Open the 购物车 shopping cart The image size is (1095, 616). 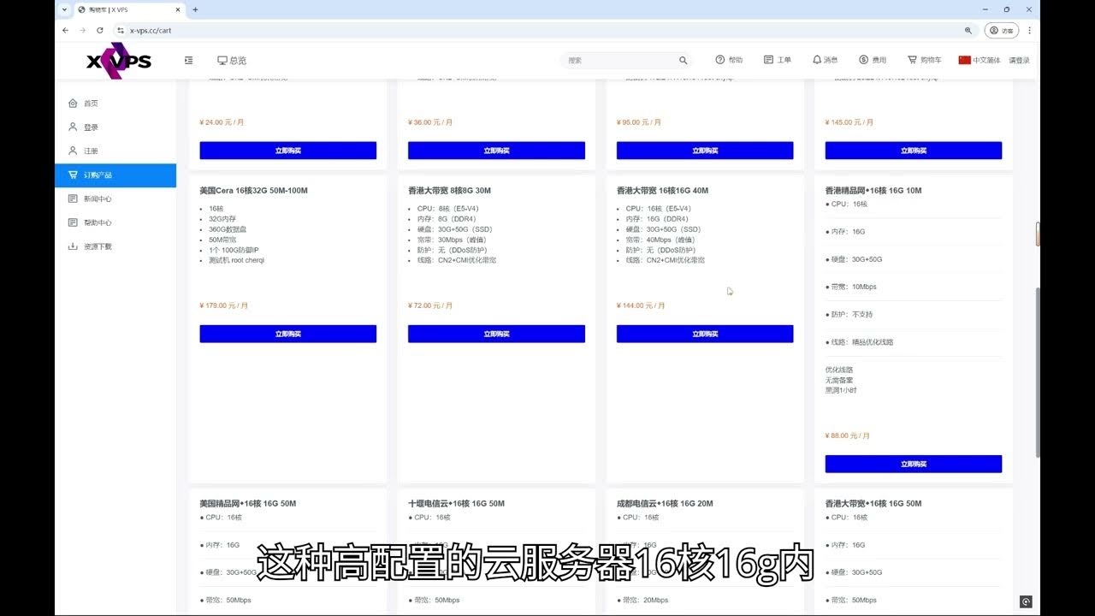point(925,59)
